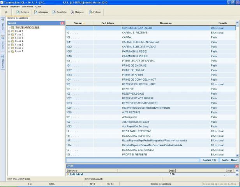Sort by the Simbol column header

[x=79, y=23]
